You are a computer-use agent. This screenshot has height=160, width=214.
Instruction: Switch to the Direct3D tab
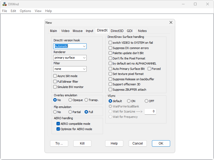(117, 31)
